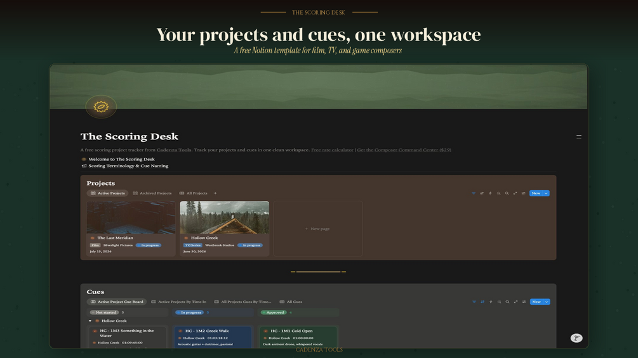
Task: Open Projects database as full page
Action: tap(515, 193)
